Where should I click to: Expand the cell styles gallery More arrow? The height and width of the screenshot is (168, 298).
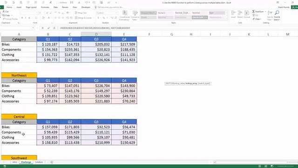[x=226, y=18]
